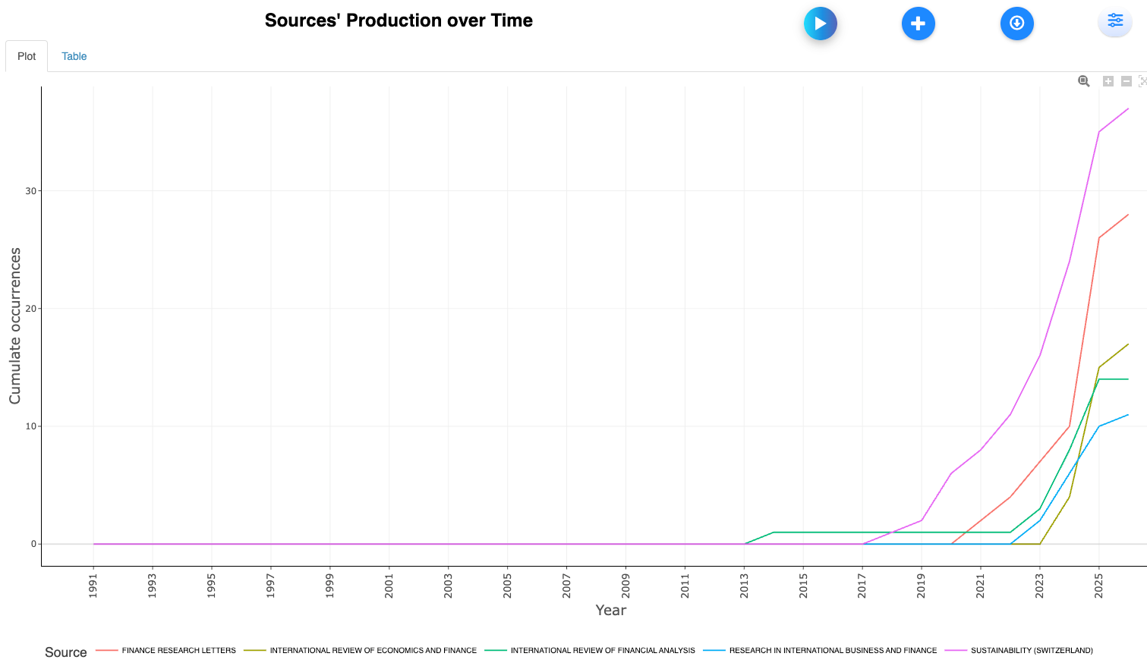Zoom in with the plus modebar icon
This screenshot has width=1147, height=666.
[1108, 81]
